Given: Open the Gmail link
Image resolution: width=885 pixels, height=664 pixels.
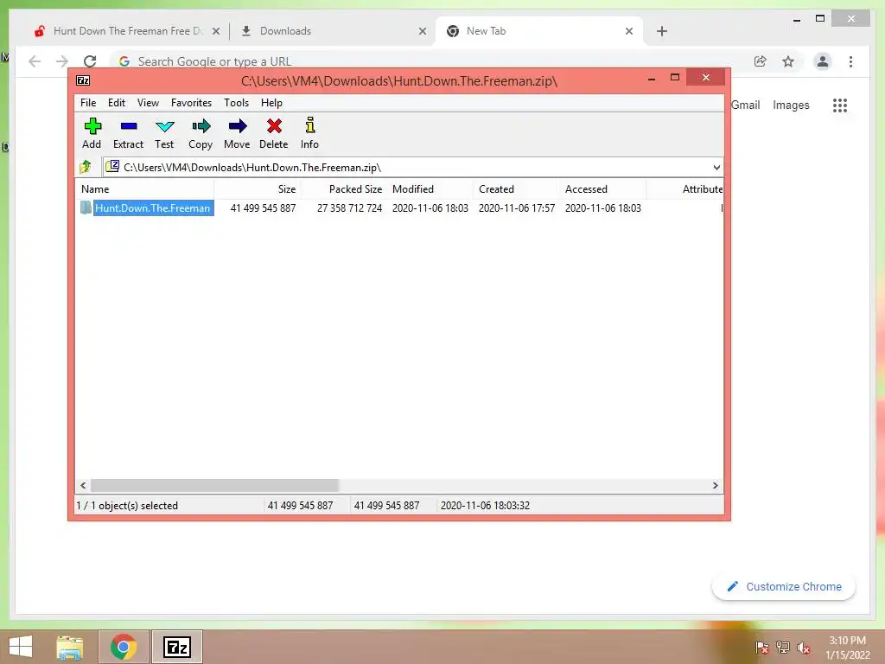Looking at the screenshot, I should 746,105.
